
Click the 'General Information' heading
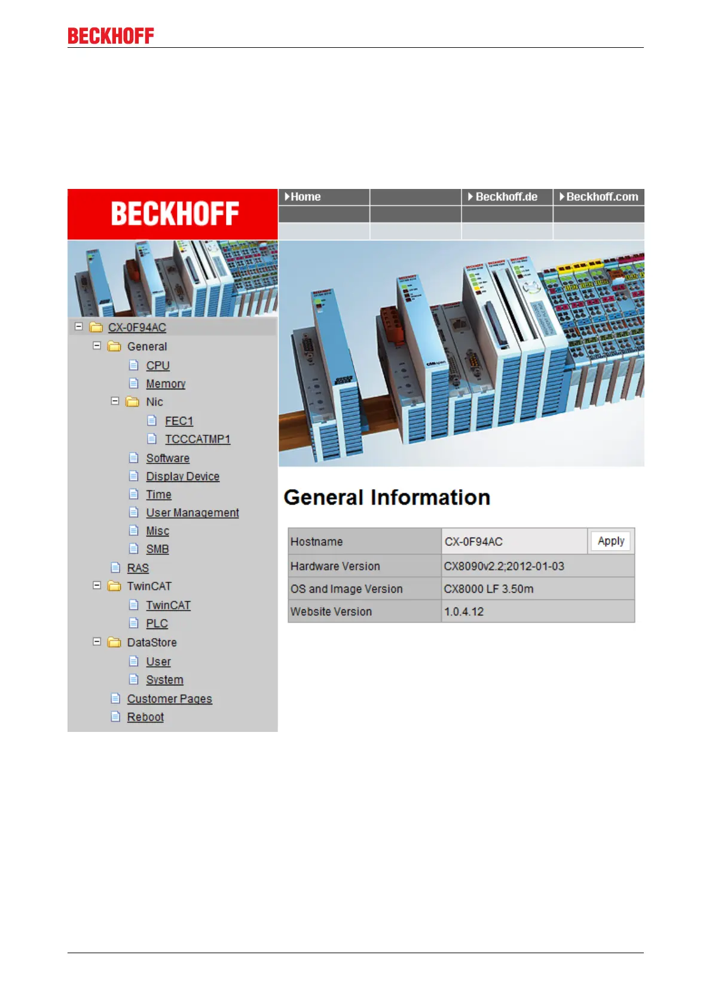(x=387, y=498)
